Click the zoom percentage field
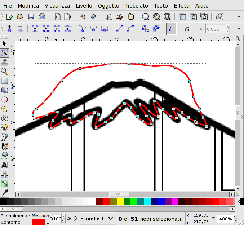Screen dimensions: 244x225 pyautogui.click(x=225, y=219)
